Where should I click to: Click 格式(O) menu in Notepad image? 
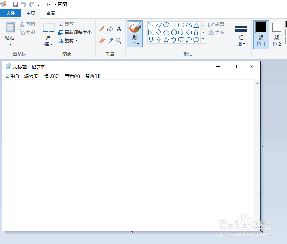[x=52, y=76]
